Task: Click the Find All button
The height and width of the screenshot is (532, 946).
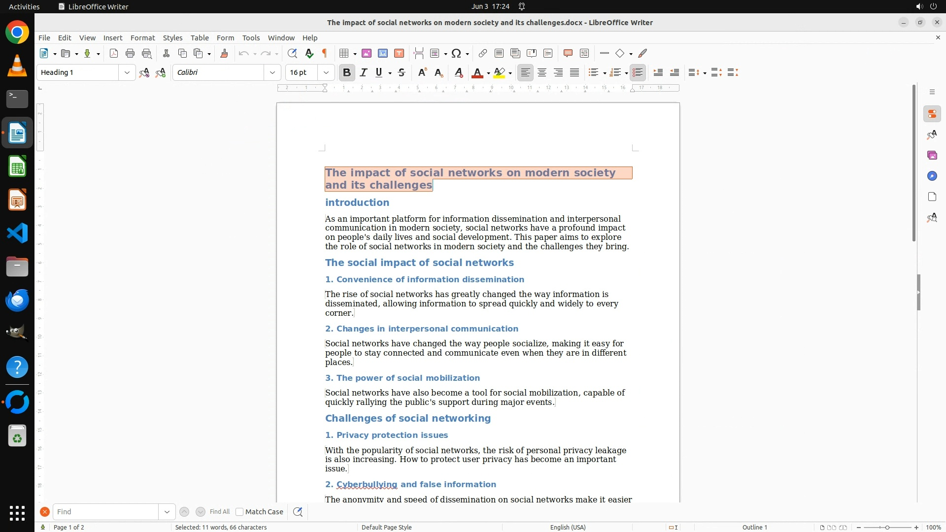Action: 220,512
